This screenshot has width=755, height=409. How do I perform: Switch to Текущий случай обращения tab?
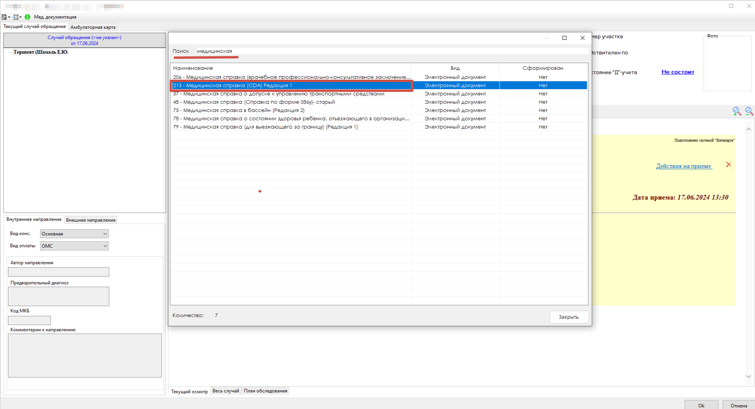(34, 26)
